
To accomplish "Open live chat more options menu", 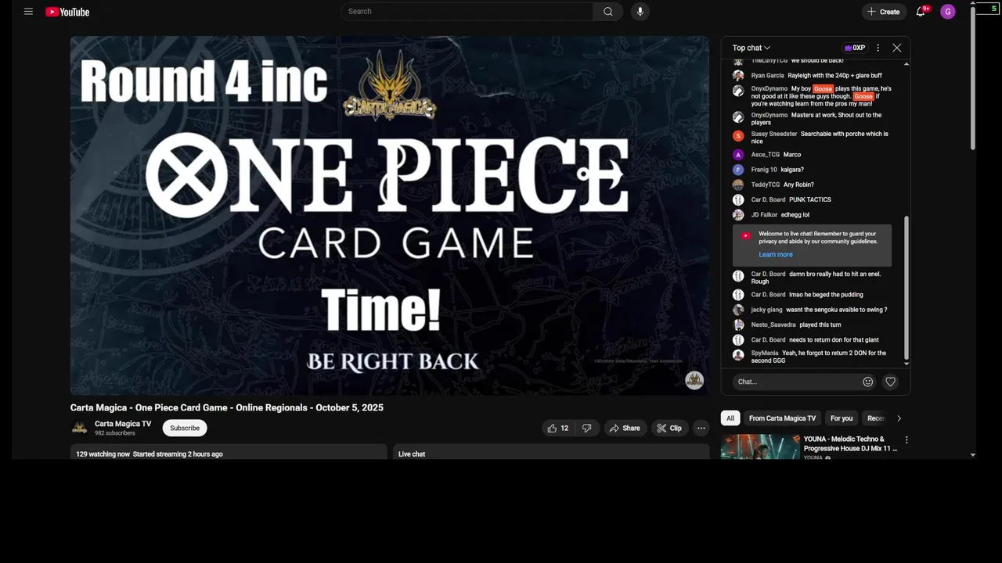I will (x=878, y=48).
